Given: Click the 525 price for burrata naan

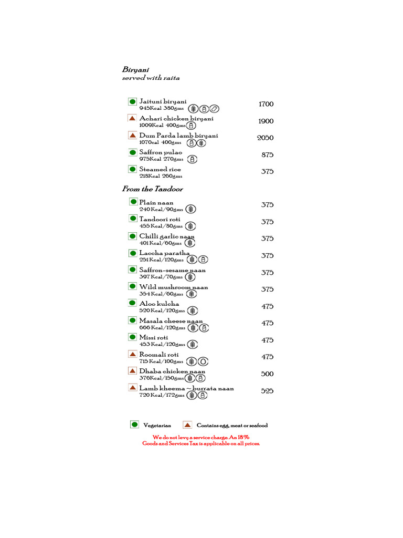Looking at the screenshot, I should (x=267, y=391).
